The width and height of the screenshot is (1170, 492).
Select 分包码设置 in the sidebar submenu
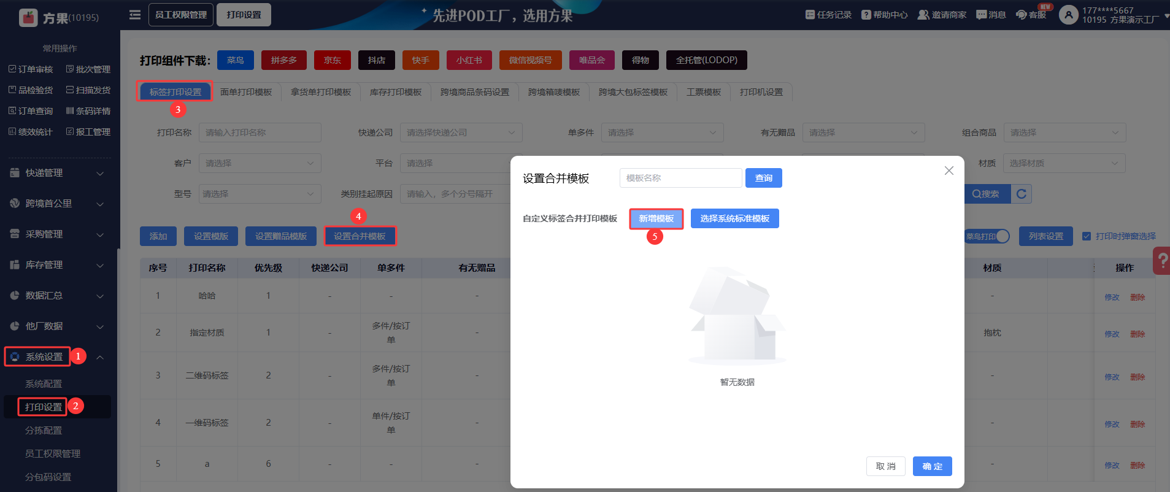(48, 477)
